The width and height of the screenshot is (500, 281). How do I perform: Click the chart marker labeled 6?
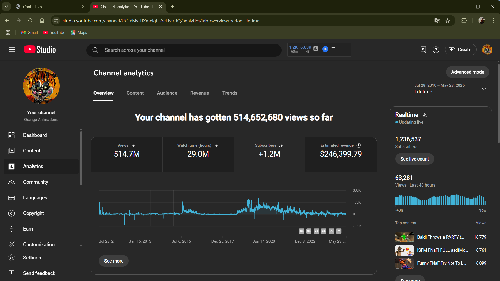click(331, 231)
